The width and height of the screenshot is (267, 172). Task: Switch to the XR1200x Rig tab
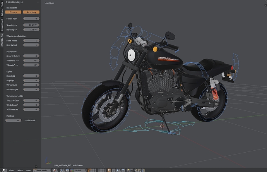(2, 40)
